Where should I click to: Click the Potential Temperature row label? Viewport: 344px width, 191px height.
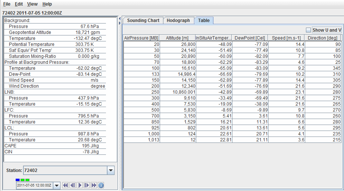coord(31,44)
